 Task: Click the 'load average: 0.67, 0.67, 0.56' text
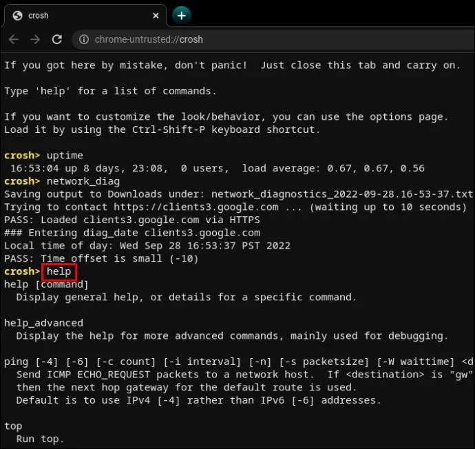point(333,169)
